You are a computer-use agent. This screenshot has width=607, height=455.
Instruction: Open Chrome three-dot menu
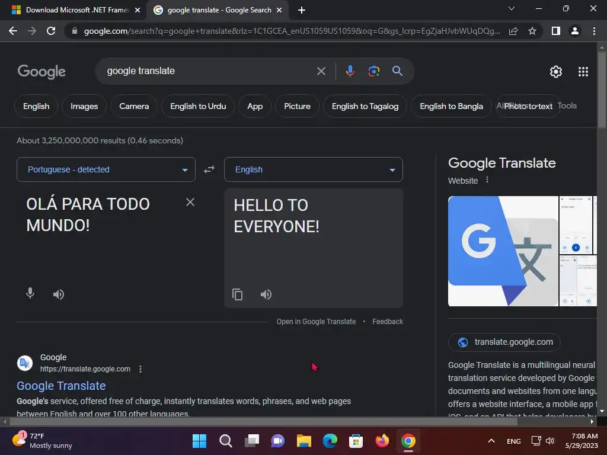tap(594, 31)
